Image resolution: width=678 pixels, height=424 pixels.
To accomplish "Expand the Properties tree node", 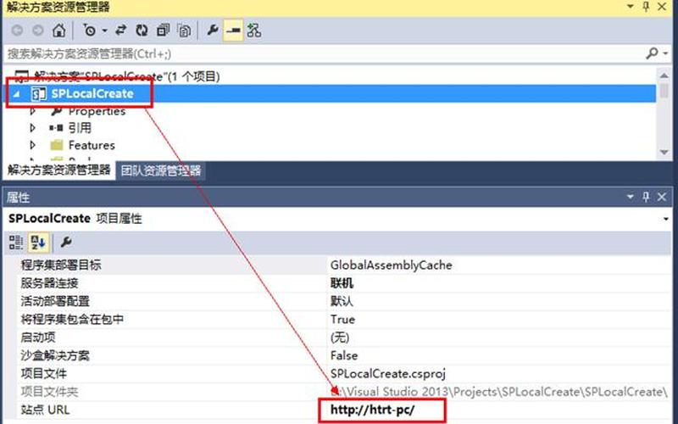I will click(x=33, y=111).
